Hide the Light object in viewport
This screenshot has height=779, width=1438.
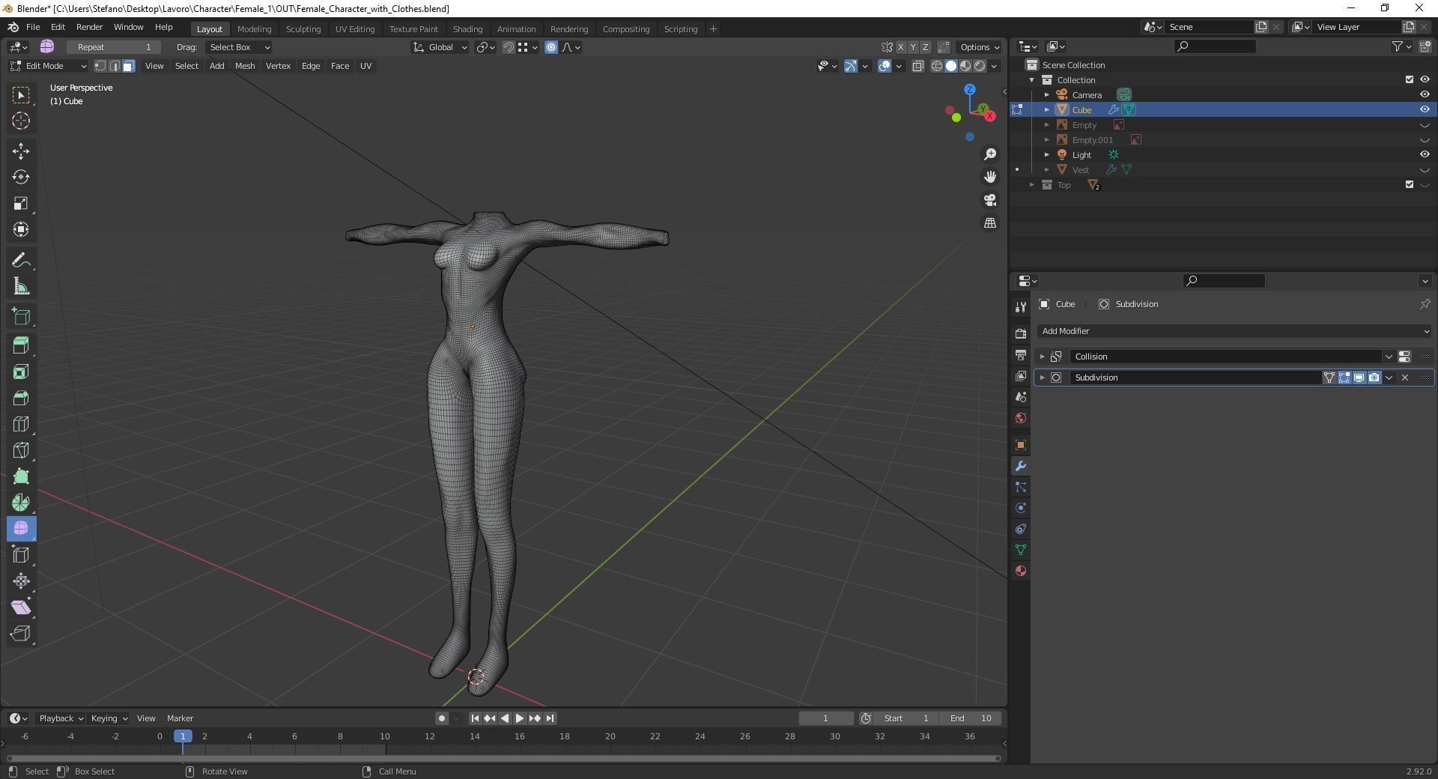tap(1425, 154)
